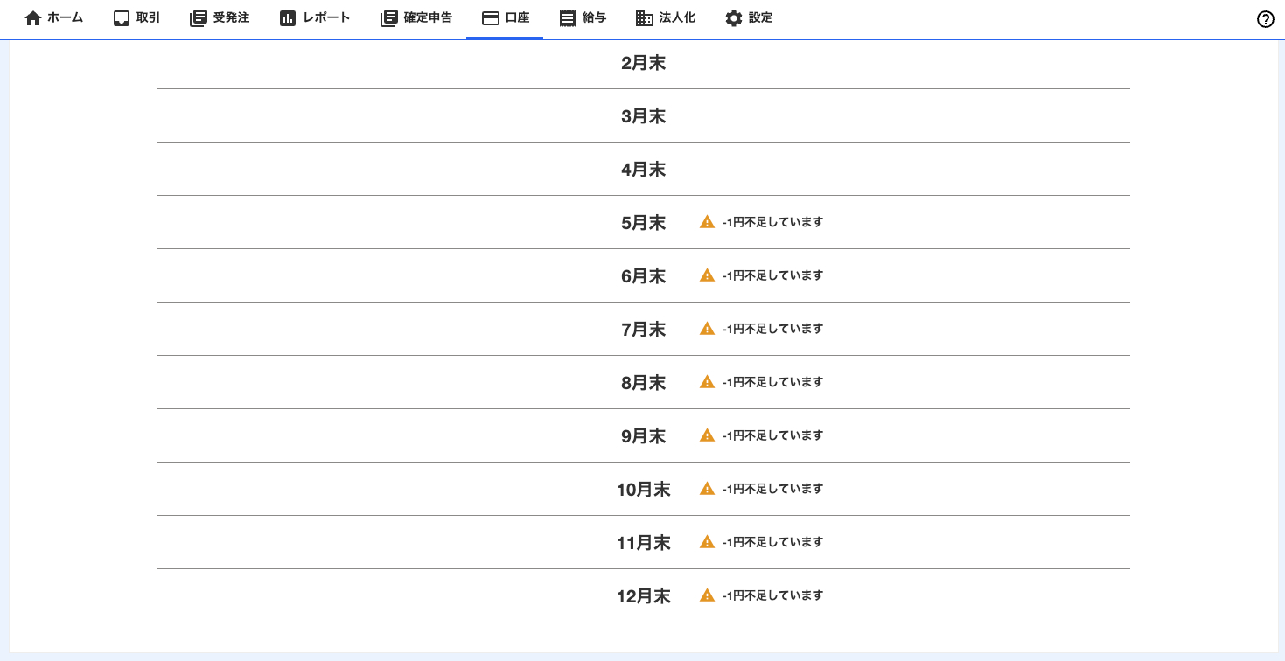Open the help question mark icon

1265,19
